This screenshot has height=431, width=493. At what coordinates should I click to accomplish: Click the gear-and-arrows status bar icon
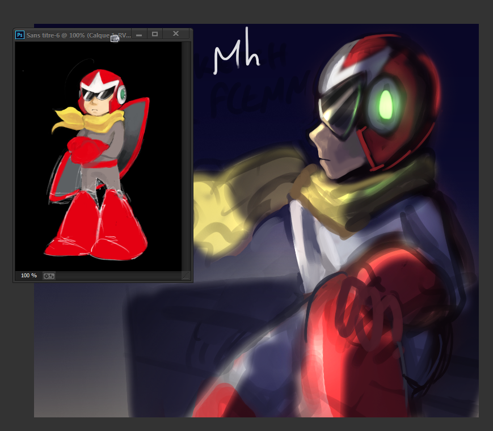click(49, 276)
